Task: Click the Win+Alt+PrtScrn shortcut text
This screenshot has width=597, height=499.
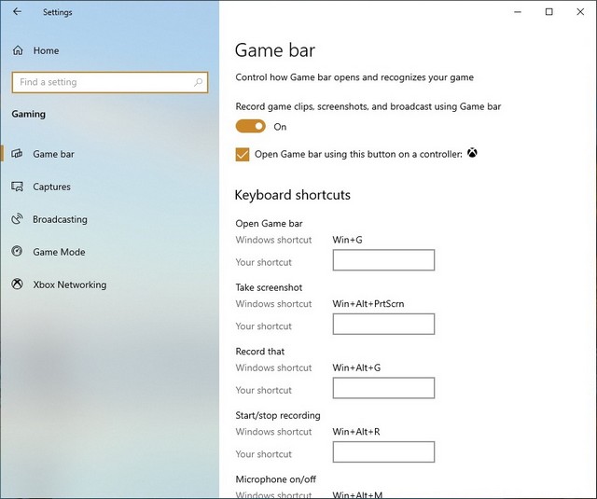Action: (368, 304)
